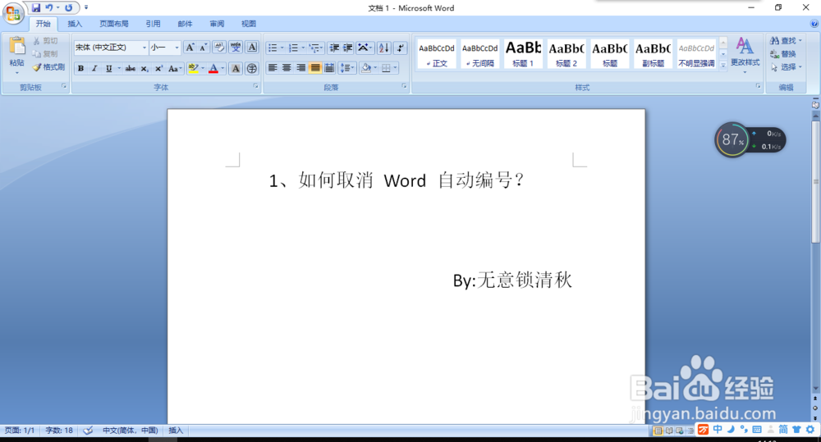This screenshot has height=442, width=821.
Task: Switch to 邮件 tab
Action: click(185, 24)
